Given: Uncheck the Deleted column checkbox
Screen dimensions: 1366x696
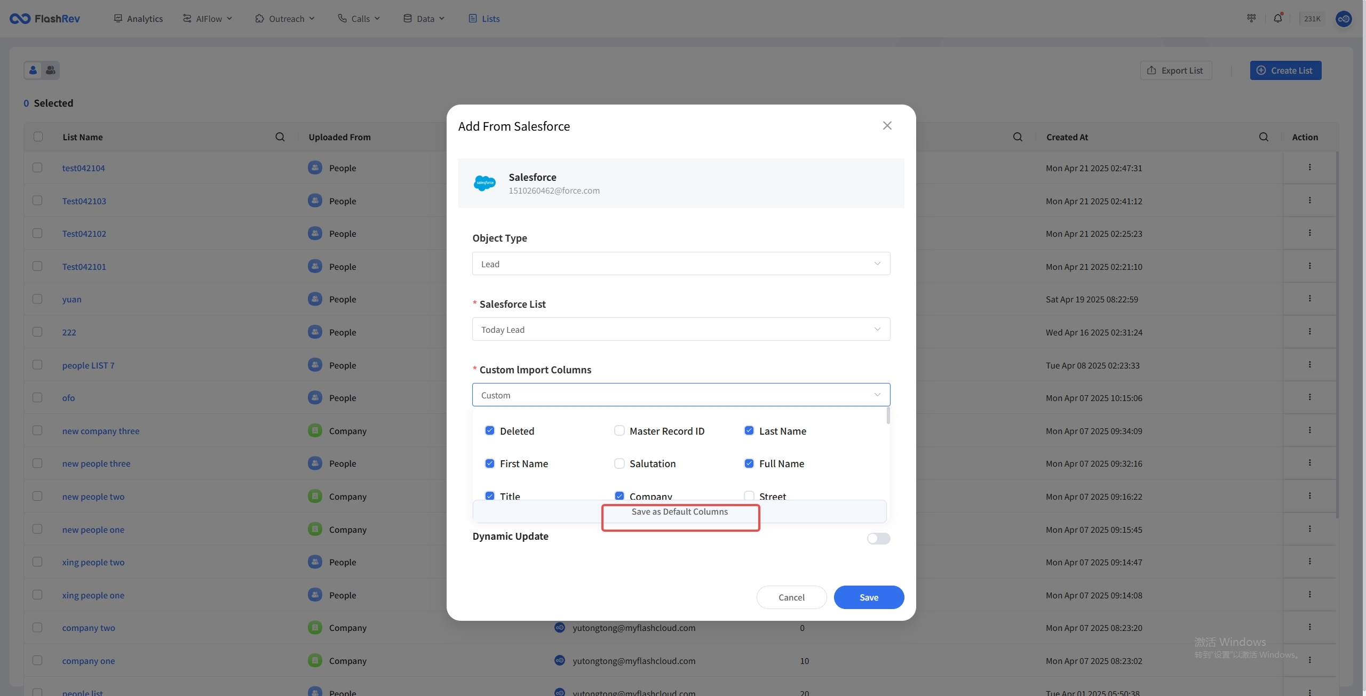Looking at the screenshot, I should pyautogui.click(x=489, y=430).
